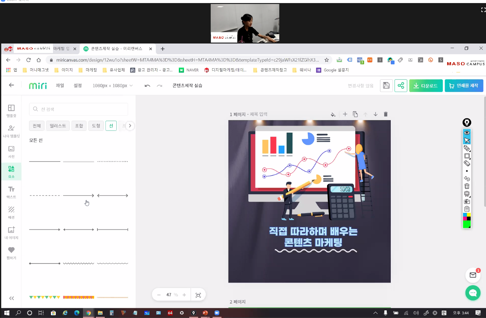Open the 배경 (Background) sidebar panel
This screenshot has height=318, width=486.
point(11,213)
